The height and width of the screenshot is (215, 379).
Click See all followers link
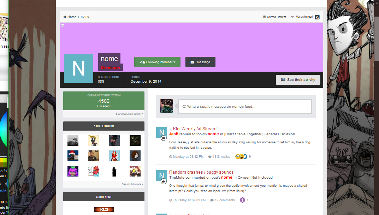tap(132, 184)
